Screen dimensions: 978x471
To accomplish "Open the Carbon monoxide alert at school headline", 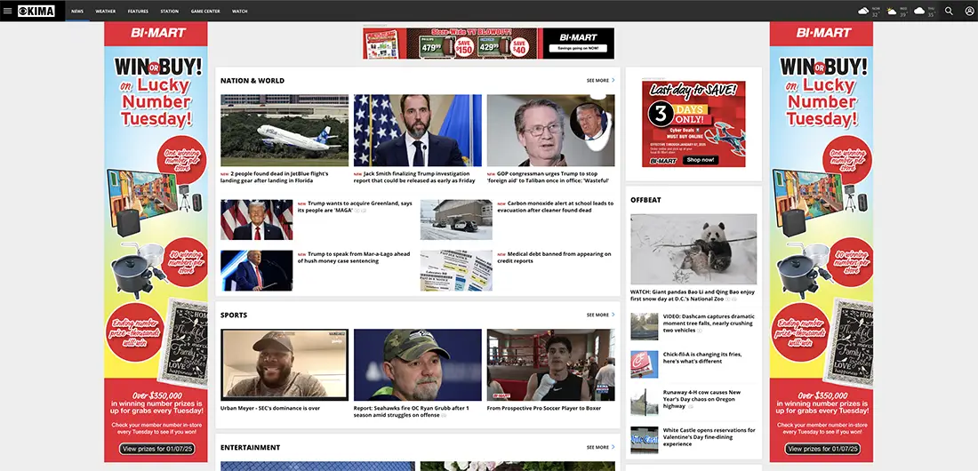I will tap(555, 207).
